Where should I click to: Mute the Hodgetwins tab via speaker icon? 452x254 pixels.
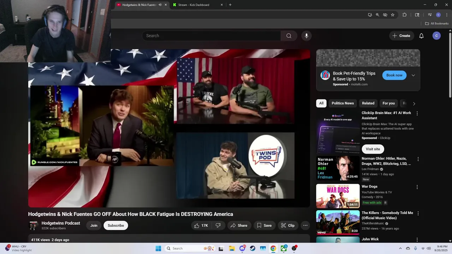click(x=160, y=5)
